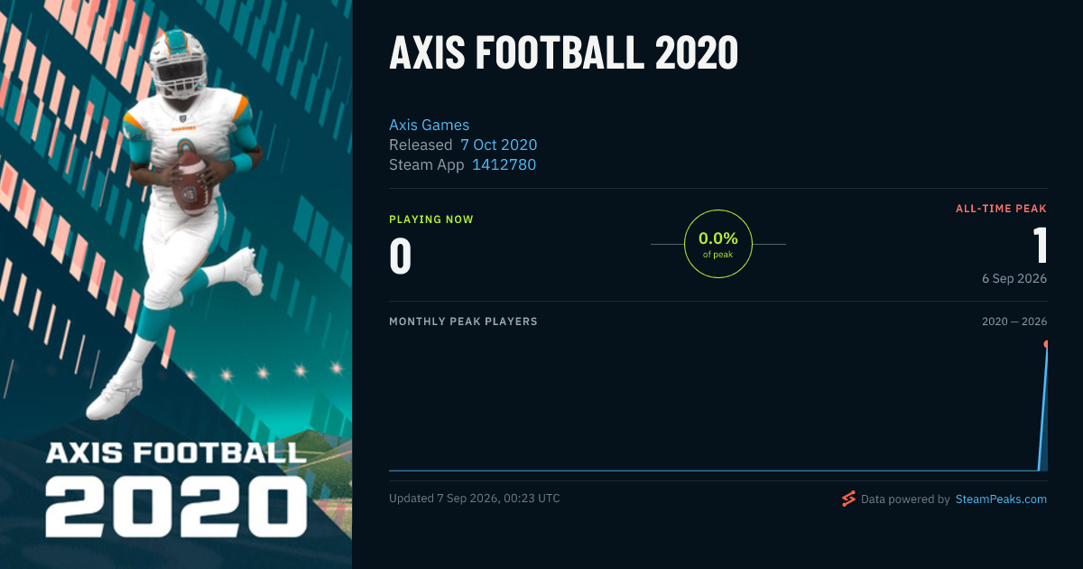Open Steam App ID 1412780 link
The width and height of the screenshot is (1083, 569).
click(504, 164)
